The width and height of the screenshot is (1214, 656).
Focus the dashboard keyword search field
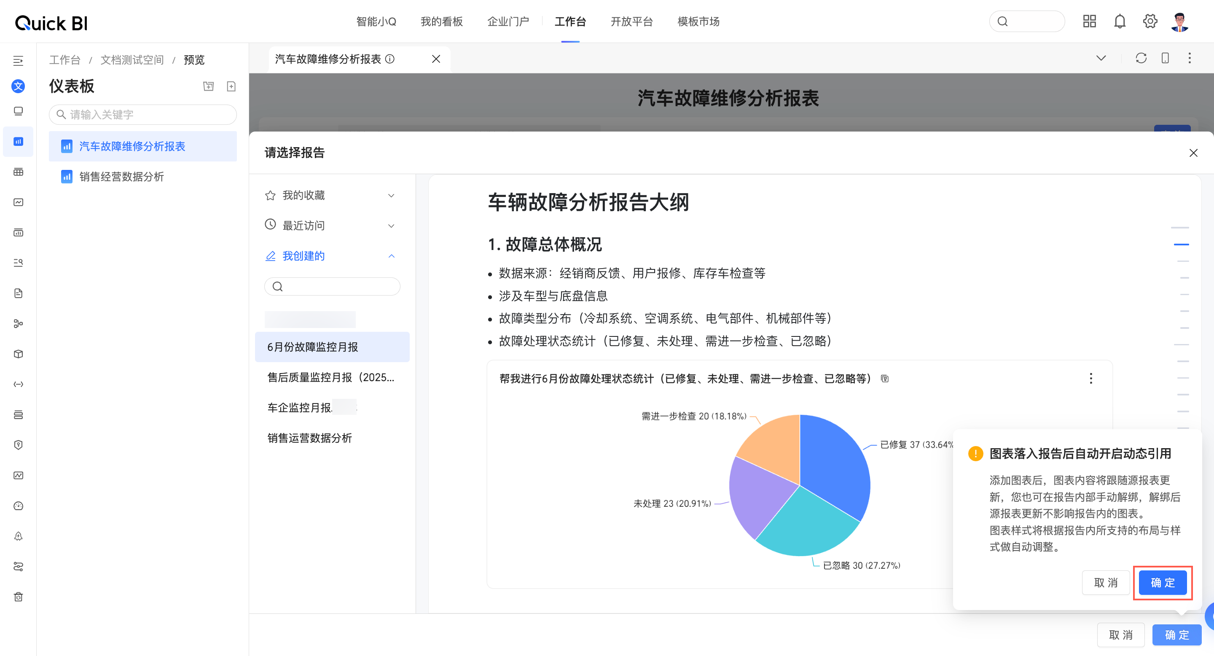coord(143,115)
